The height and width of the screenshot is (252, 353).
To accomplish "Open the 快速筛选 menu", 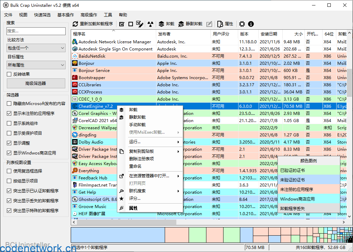I will [42, 15].
